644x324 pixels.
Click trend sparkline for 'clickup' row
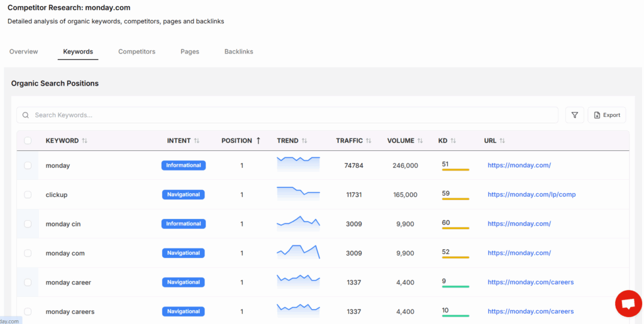298,193
